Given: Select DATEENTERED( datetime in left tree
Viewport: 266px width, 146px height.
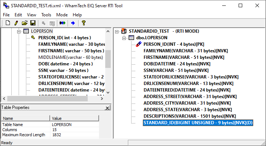Looking at the screenshot, I should (x=72, y=90).
